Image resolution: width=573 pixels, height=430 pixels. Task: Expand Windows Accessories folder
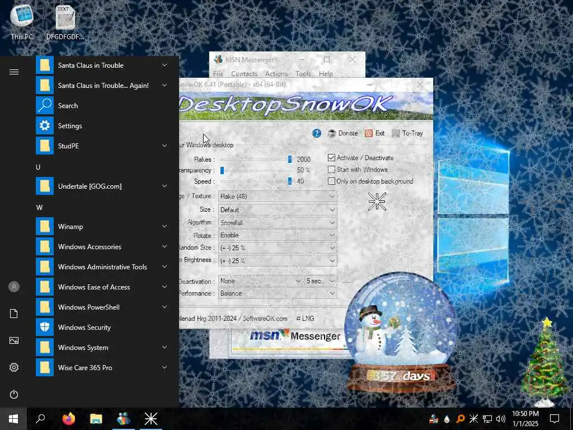coord(102,247)
